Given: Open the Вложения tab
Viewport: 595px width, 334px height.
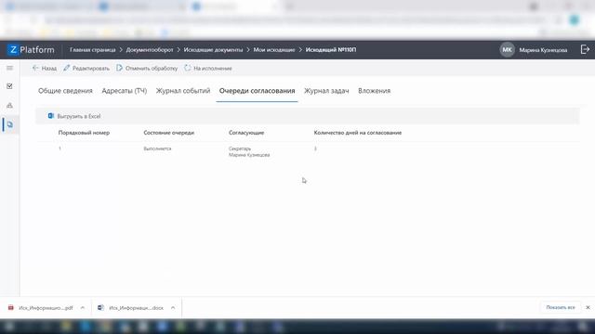Looking at the screenshot, I should point(374,91).
